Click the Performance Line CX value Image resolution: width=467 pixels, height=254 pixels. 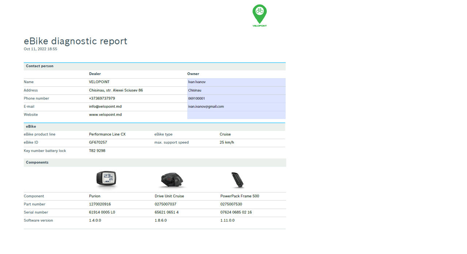click(x=107, y=134)
